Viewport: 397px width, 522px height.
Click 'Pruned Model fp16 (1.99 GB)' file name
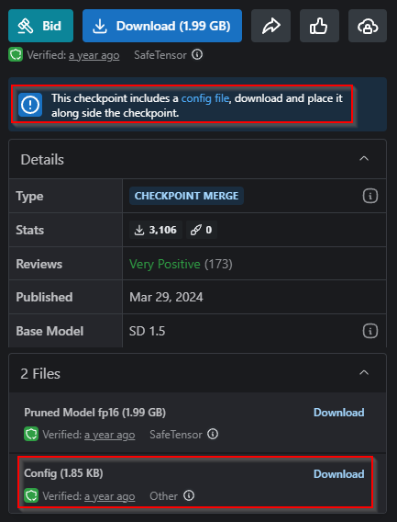coord(95,413)
